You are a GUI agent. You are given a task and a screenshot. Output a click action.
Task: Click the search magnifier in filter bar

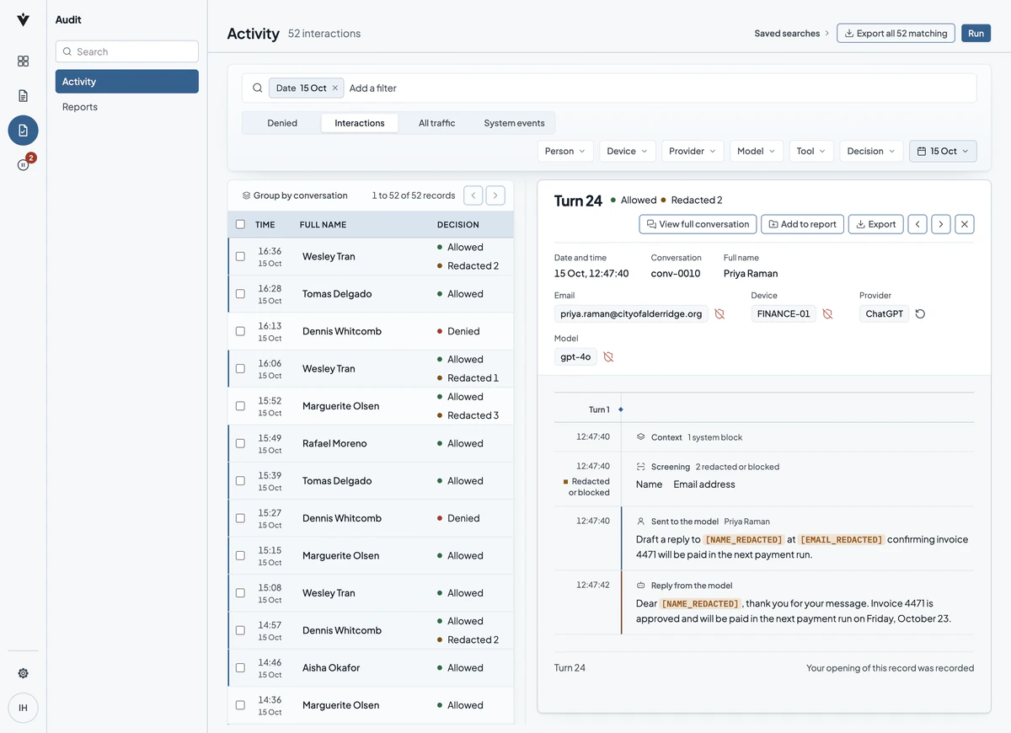[258, 88]
